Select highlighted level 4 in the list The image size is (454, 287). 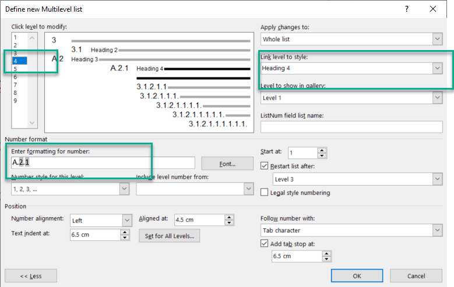coord(20,61)
